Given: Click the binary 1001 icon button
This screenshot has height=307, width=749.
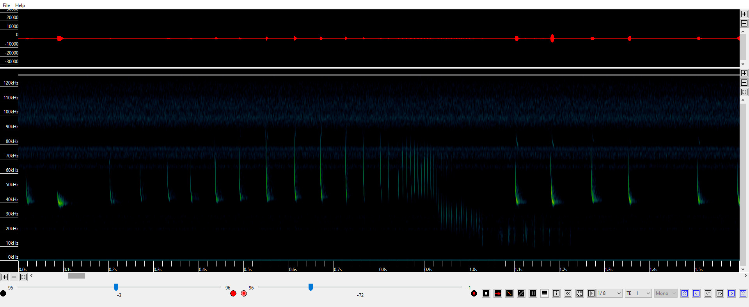Looking at the screenshot, I should coord(580,293).
